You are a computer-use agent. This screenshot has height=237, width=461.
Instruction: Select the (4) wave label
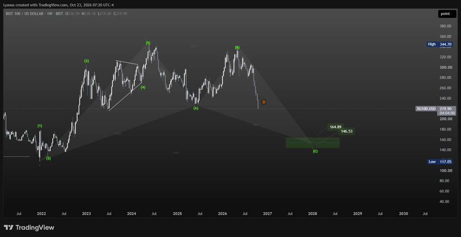point(143,87)
